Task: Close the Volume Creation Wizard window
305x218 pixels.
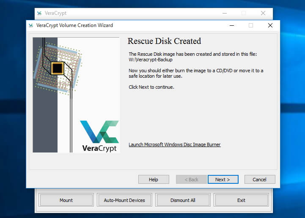Action: tap(270, 25)
